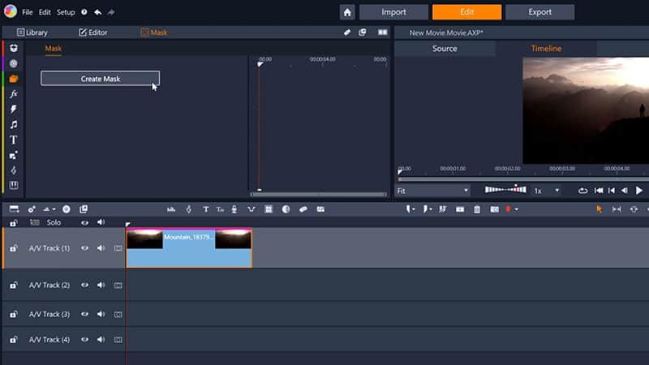Expand the red record marker dropdown arrow
The image size is (649, 365).
click(517, 209)
